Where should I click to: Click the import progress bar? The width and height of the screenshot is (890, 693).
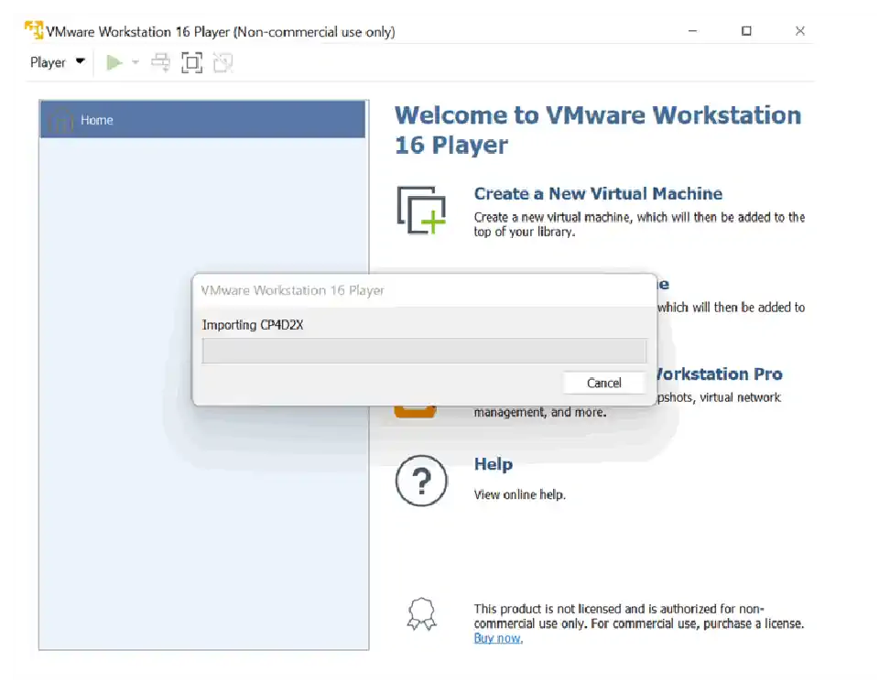click(424, 352)
